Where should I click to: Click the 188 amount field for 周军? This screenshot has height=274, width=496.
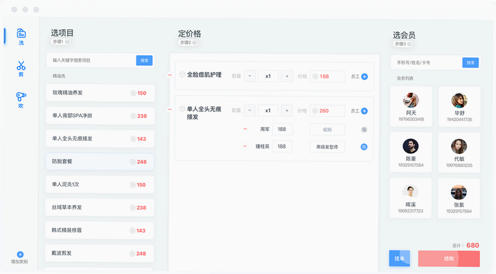[x=282, y=129]
